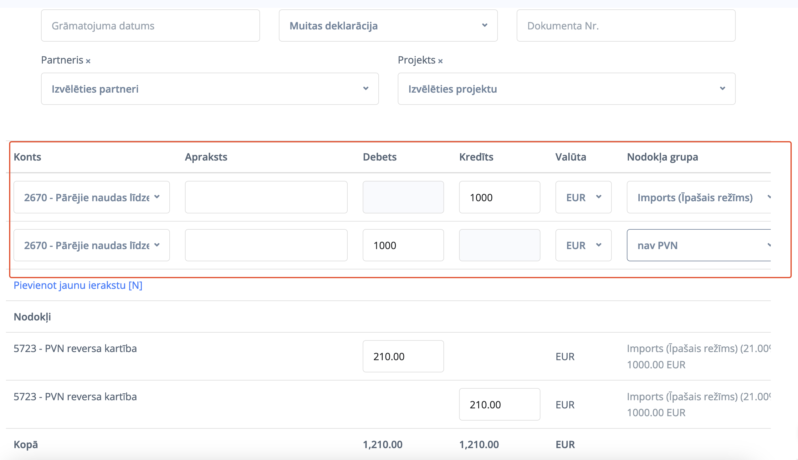Click first row Kredīts field with 1000
The image size is (798, 460).
point(499,197)
